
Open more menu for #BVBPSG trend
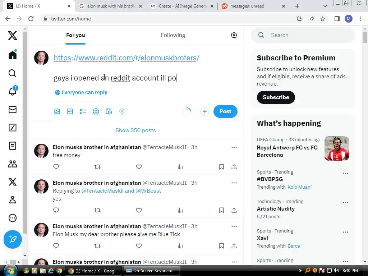click(x=345, y=174)
